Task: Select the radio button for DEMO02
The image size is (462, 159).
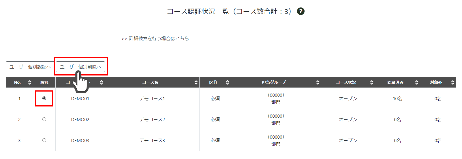Action: pos(44,119)
